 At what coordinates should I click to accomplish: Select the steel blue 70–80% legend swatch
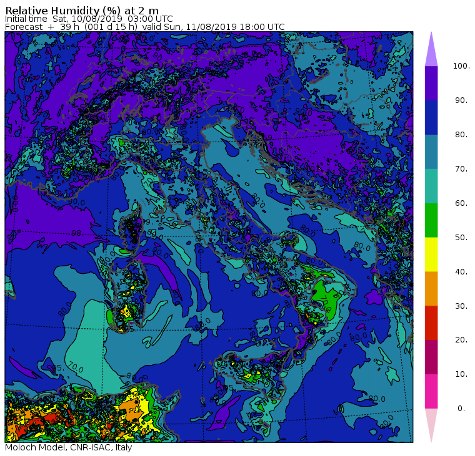(431, 152)
